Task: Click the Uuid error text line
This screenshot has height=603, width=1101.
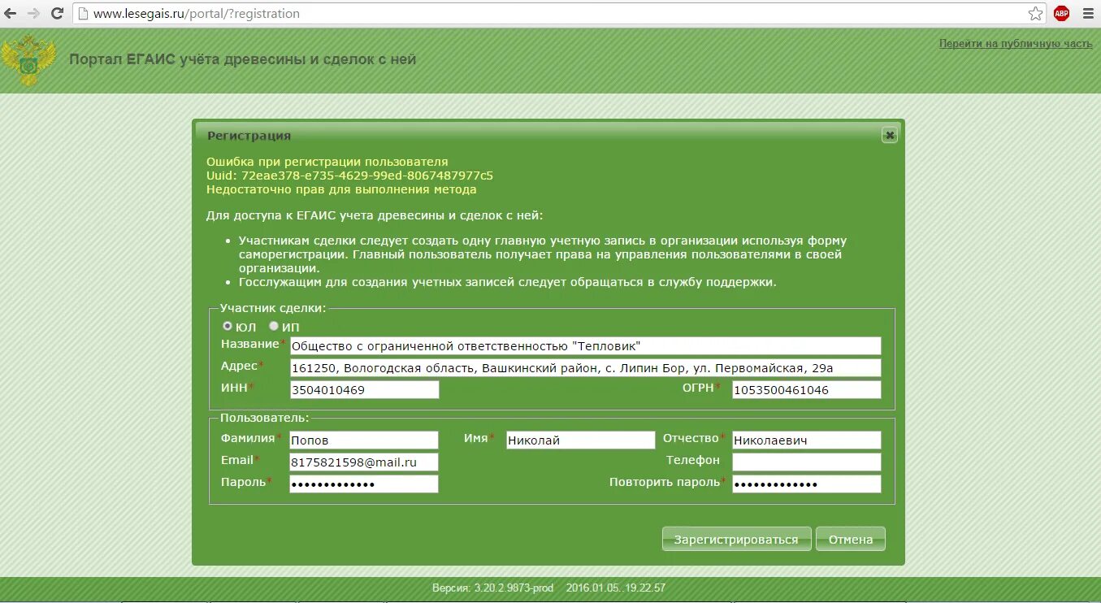Action: [x=349, y=176]
